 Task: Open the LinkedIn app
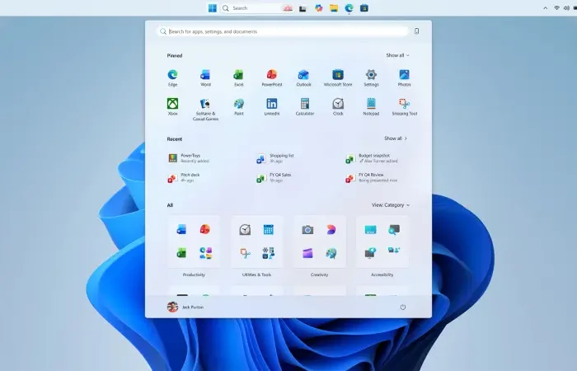pyautogui.click(x=271, y=106)
